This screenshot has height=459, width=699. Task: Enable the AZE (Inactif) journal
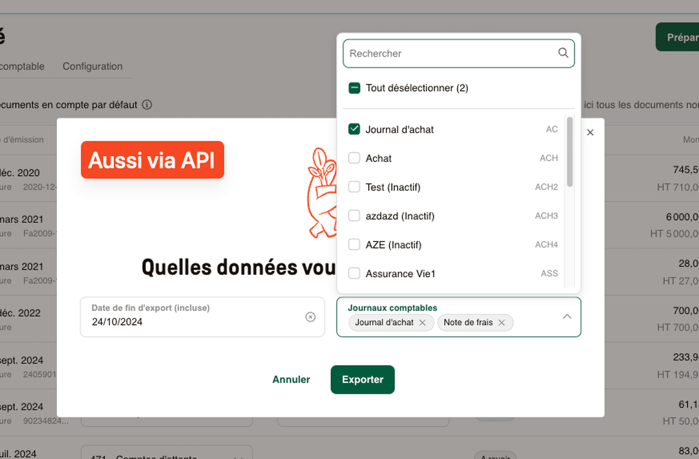(354, 244)
